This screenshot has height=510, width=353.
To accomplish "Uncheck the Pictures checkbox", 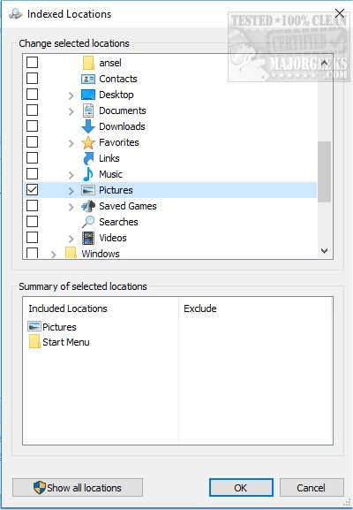I will (x=32, y=190).
